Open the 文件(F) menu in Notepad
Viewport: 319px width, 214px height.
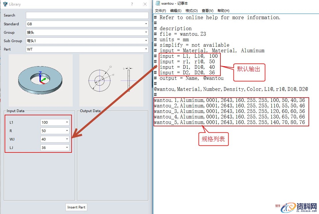click(160, 11)
